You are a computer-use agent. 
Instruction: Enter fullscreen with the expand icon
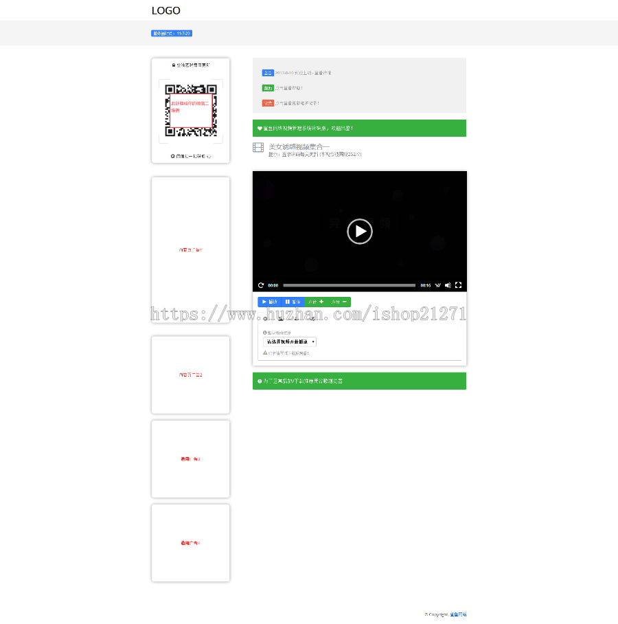tap(458, 285)
